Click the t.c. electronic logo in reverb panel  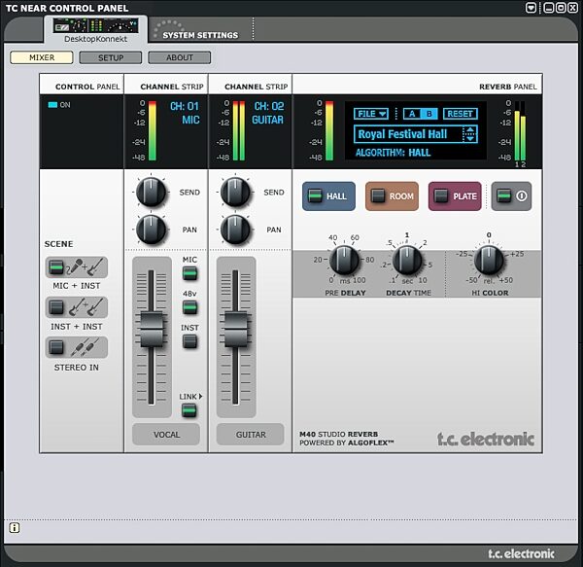click(486, 439)
